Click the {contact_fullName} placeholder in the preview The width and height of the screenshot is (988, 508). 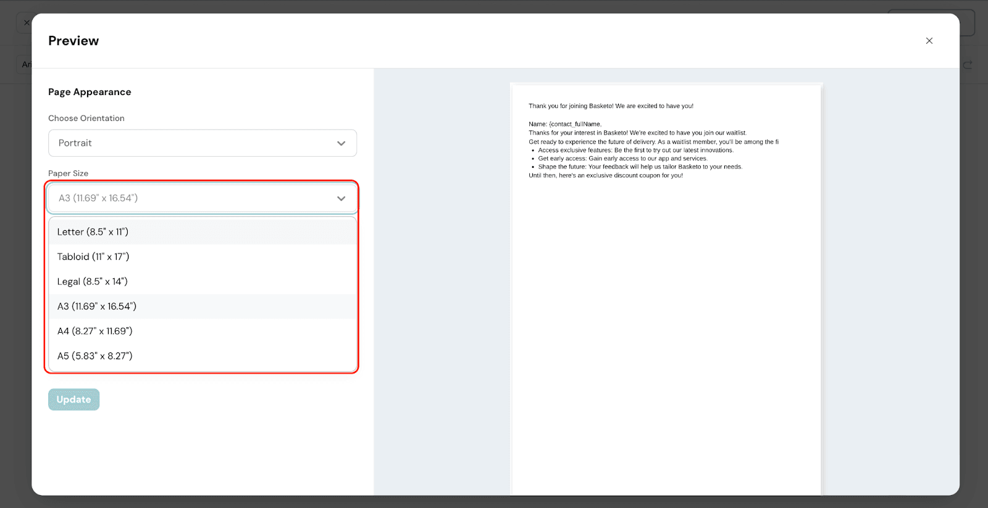tap(575, 124)
